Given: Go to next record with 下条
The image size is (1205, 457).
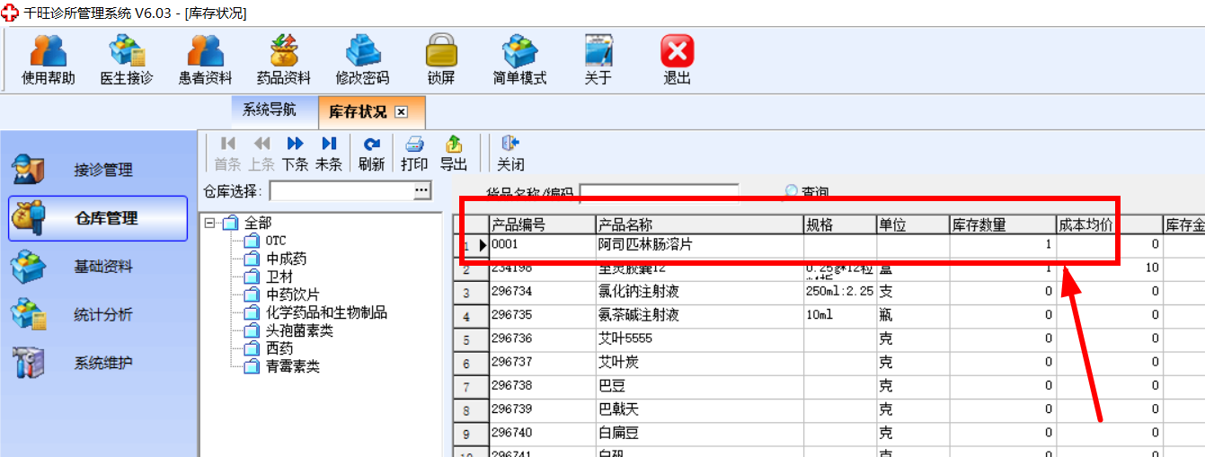Looking at the screenshot, I should (x=295, y=154).
